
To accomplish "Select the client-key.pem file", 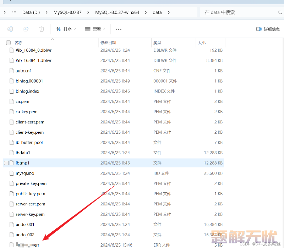I will (29, 132).
